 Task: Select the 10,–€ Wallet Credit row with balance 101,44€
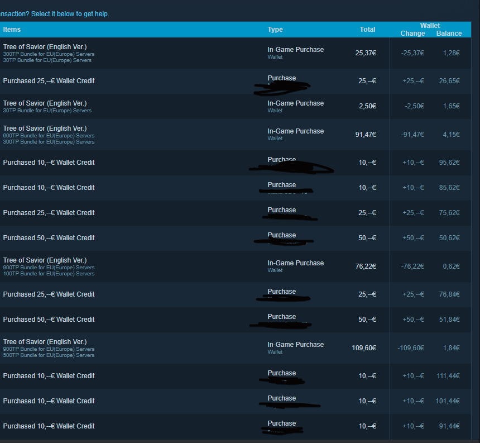[236, 401]
